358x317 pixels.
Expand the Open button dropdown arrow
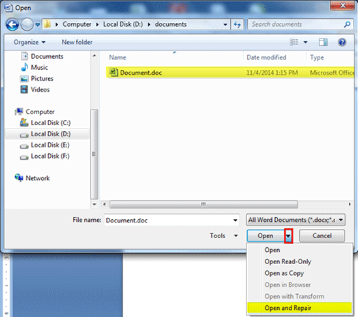pyautogui.click(x=289, y=236)
